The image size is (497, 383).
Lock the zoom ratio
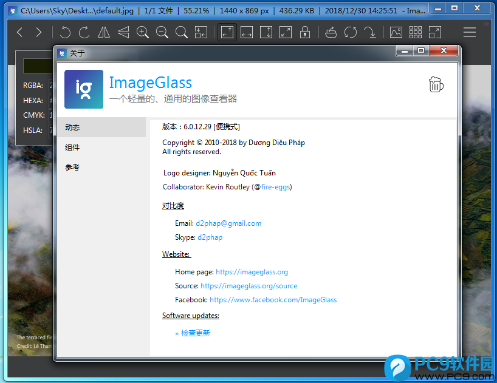[305, 32]
